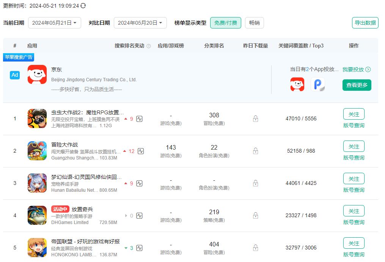Open 放置奇兵 app icon
The image size is (385, 262).
click(x=37, y=215)
